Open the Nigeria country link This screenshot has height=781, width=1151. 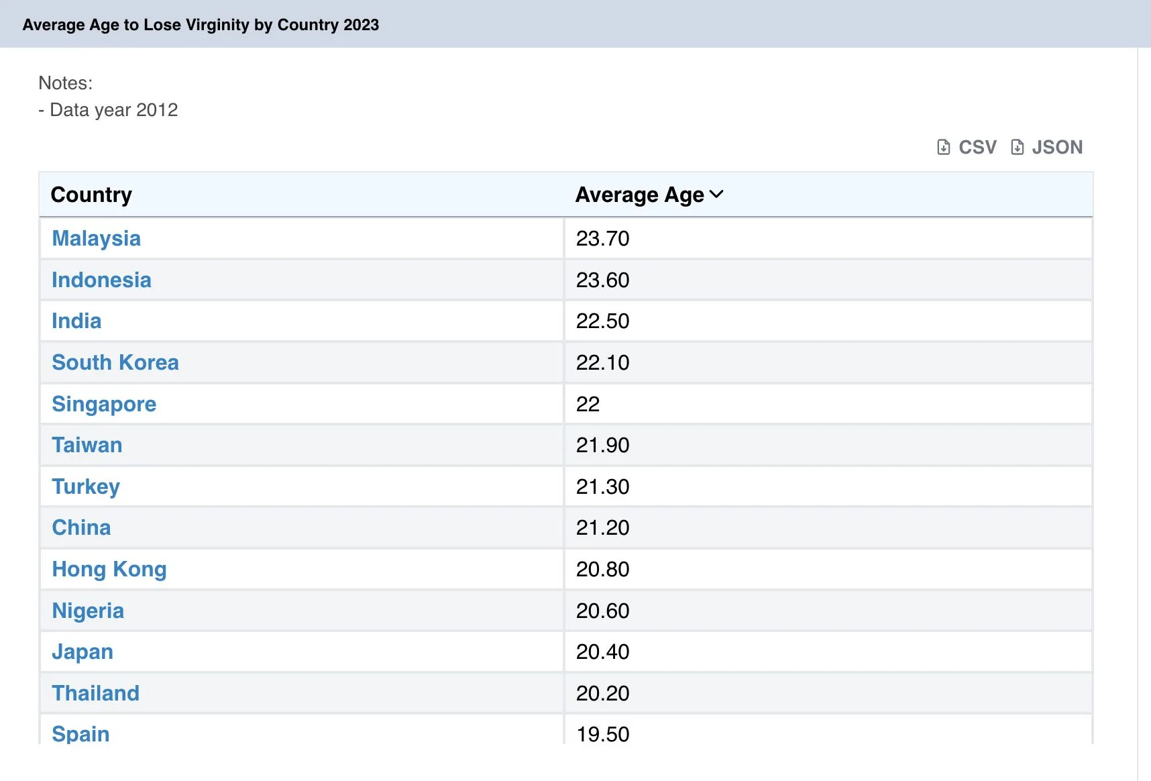[88, 611]
